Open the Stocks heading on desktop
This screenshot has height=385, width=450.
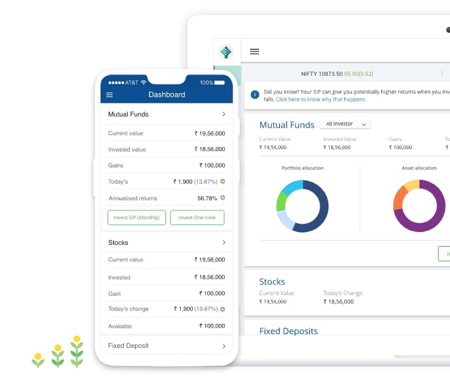coord(272,282)
